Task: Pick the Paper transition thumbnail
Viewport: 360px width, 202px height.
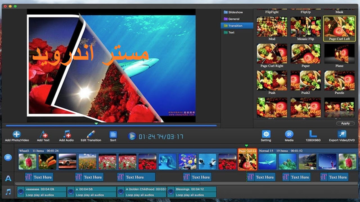Action: (306, 54)
